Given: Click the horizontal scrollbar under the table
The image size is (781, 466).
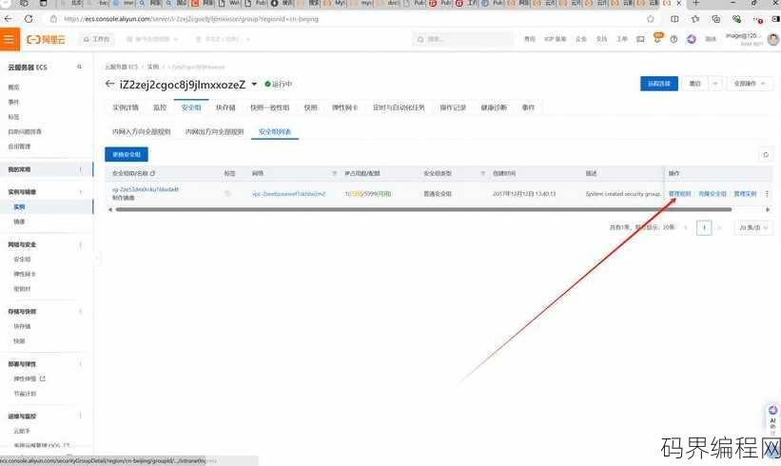Looking at the screenshot, I should [423, 209].
